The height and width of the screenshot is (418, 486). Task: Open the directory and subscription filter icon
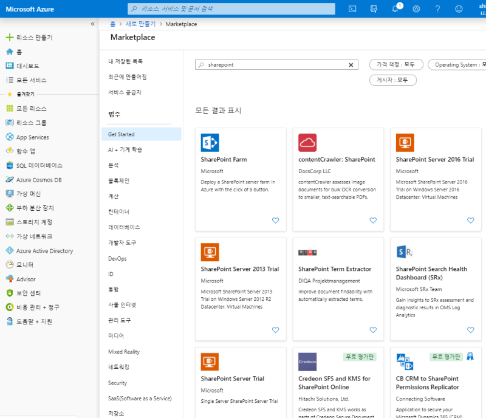374,9
